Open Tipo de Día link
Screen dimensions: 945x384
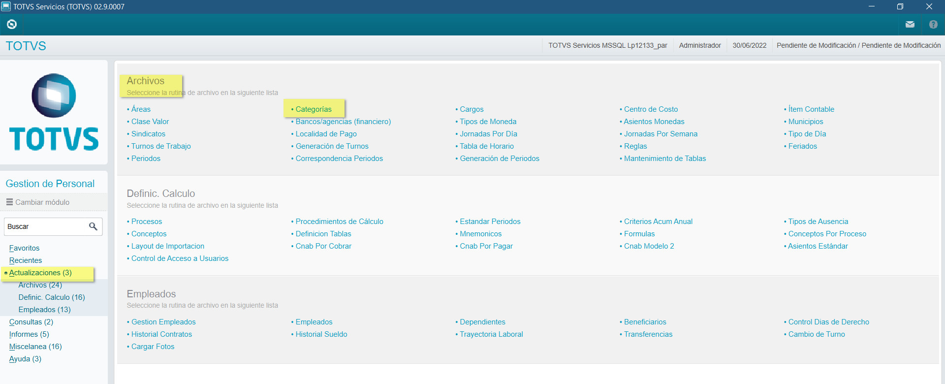807,134
